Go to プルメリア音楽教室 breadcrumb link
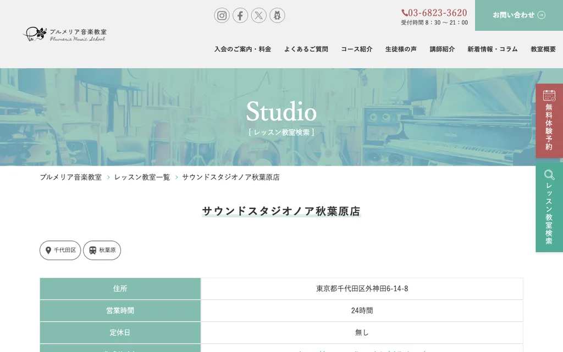The image size is (563, 352). 71,177
